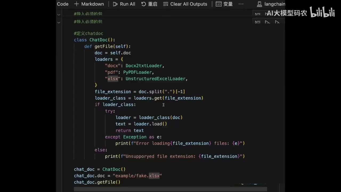Click the PyPDFLoader dictionary entry line

[x=129, y=72]
